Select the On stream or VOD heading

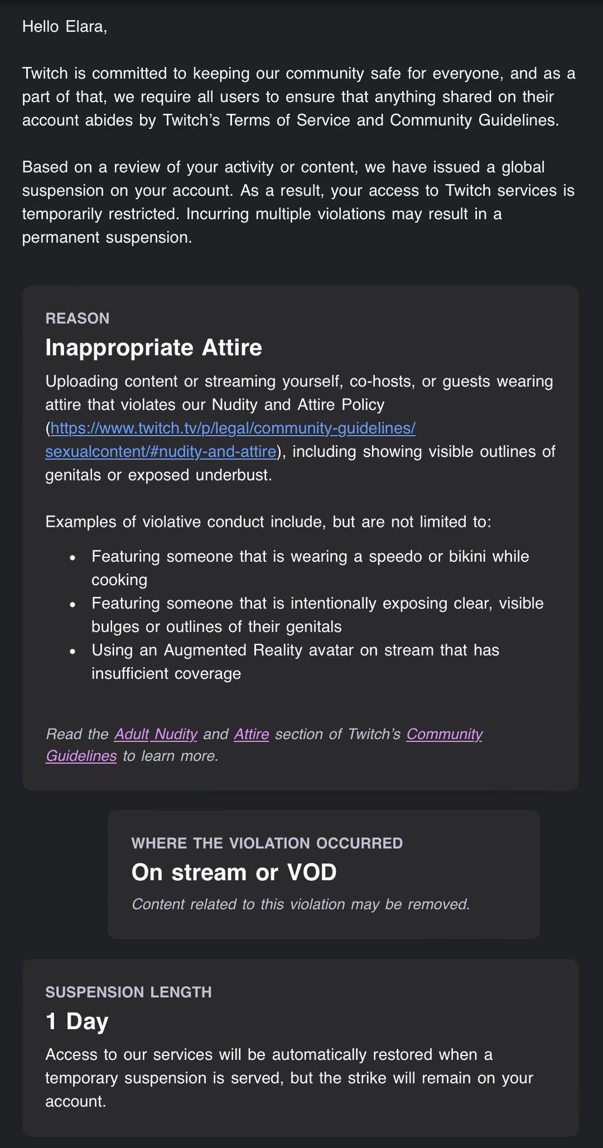[234, 872]
